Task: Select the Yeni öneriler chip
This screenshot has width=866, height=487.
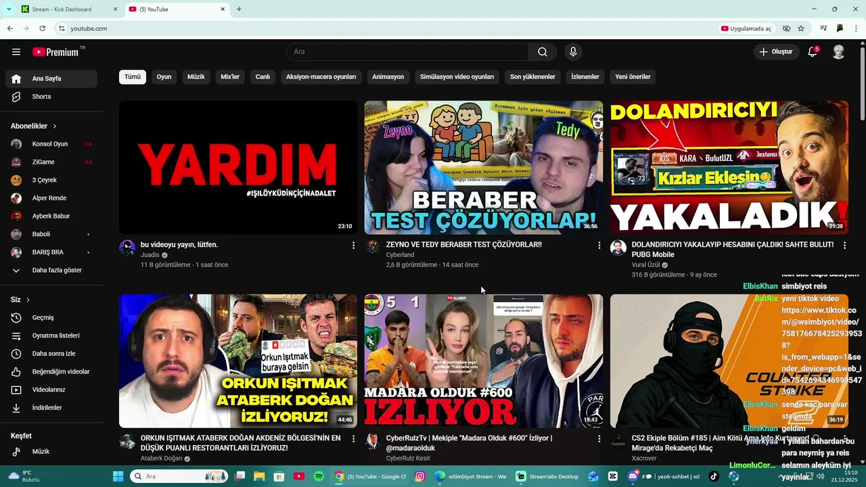Action: [x=633, y=77]
